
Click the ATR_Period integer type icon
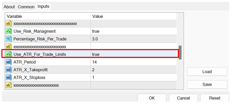pos(9,62)
